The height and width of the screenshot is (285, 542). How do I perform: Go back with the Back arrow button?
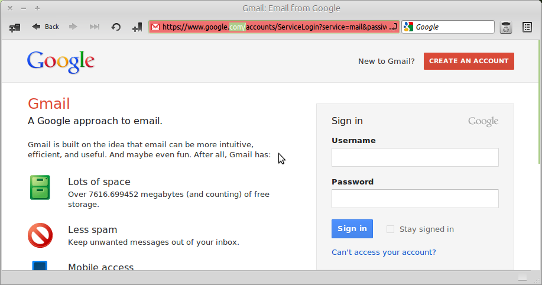coord(46,27)
